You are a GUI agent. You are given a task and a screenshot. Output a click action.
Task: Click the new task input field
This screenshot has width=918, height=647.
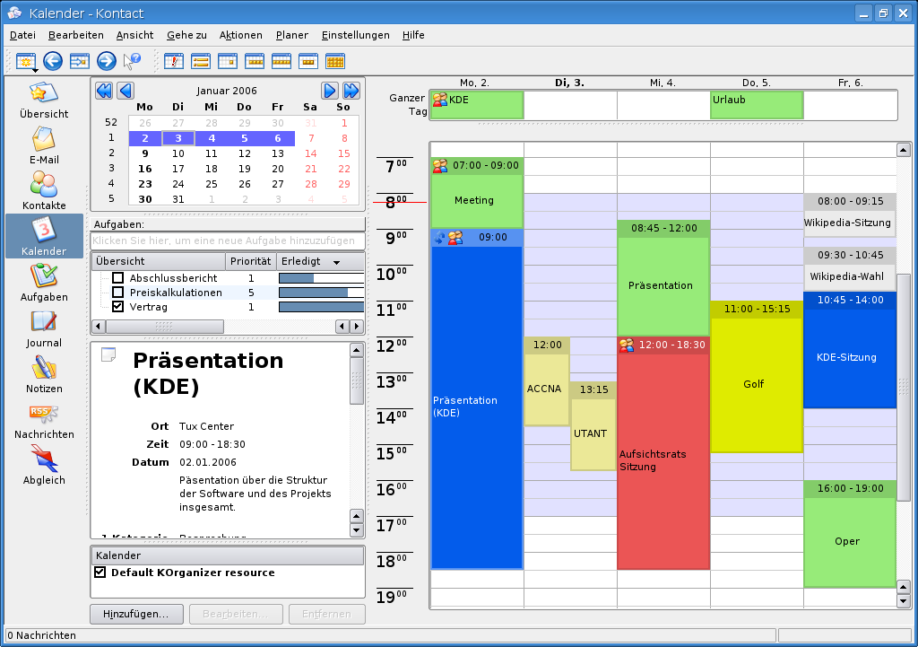[228, 240]
